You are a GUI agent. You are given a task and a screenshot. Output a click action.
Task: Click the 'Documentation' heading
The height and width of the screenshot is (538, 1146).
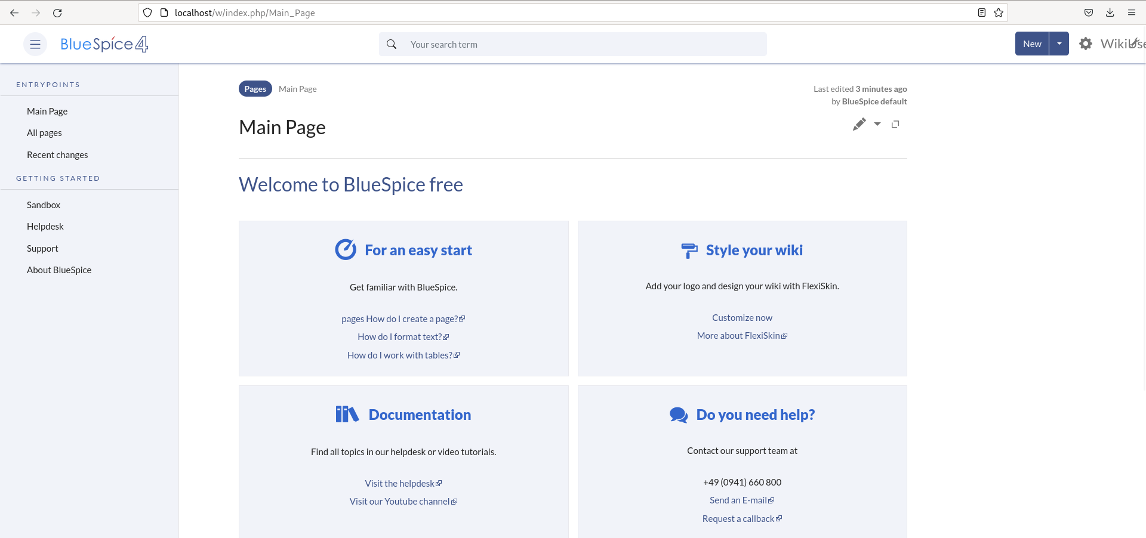click(x=420, y=415)
